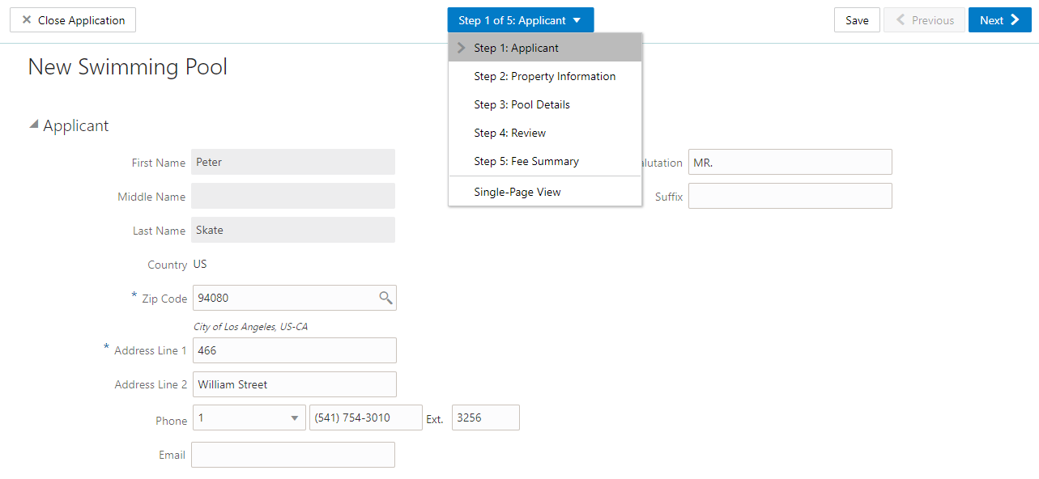Click the forward chevron on the Next button

[1016, 19]
